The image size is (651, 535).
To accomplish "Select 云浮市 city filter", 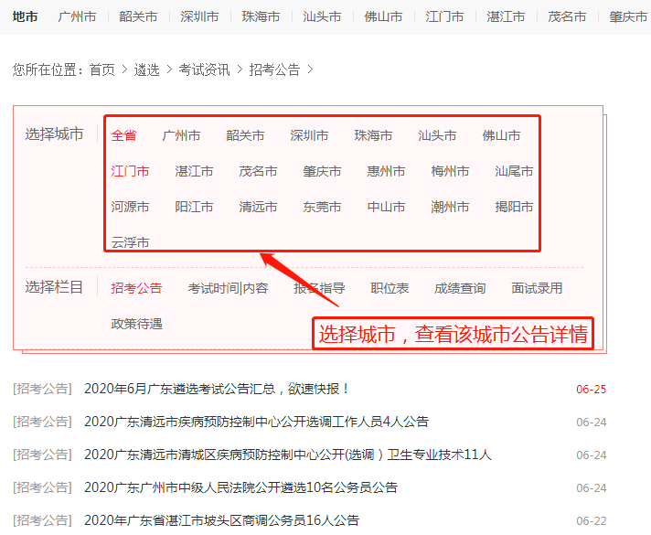I will tap(130, 242).
